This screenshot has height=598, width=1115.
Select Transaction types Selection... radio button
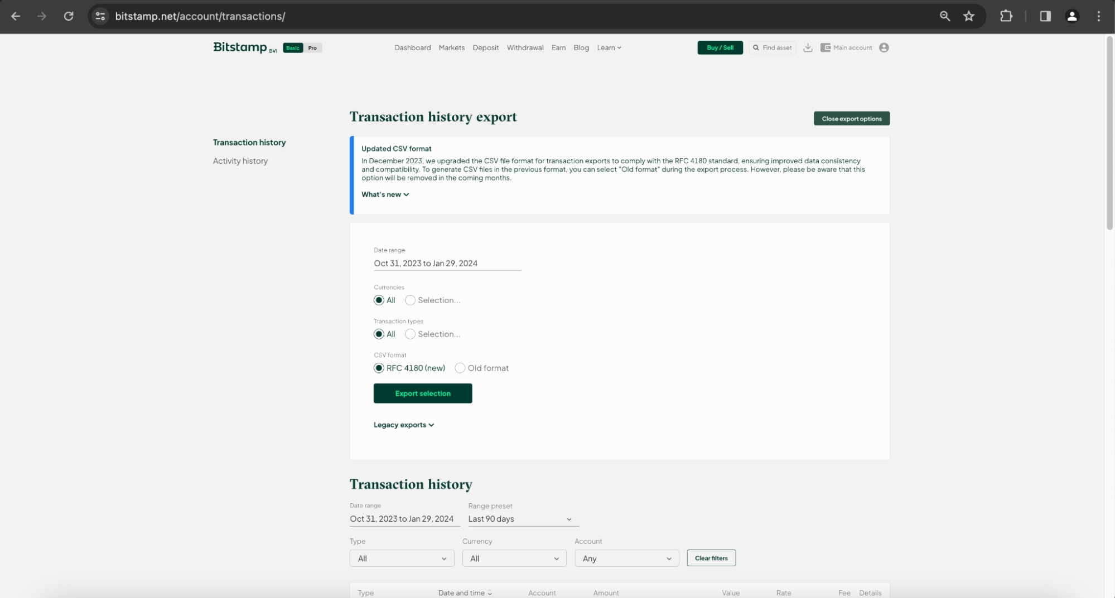pyautogui.click(x=410, y=334)
